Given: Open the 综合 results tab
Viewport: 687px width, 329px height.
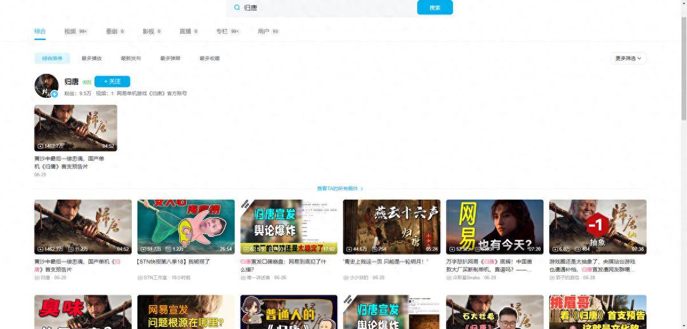Looking at the screenshot, I should tap(40, 31).
